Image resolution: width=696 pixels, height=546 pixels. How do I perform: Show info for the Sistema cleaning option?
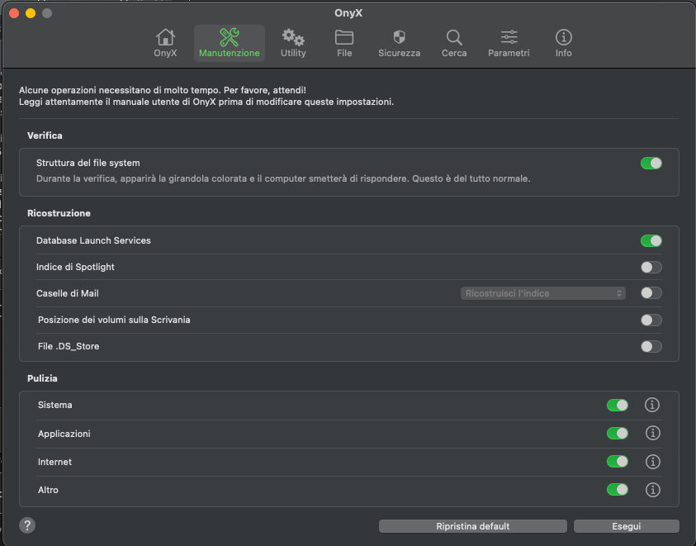click(x=651, y=405)
